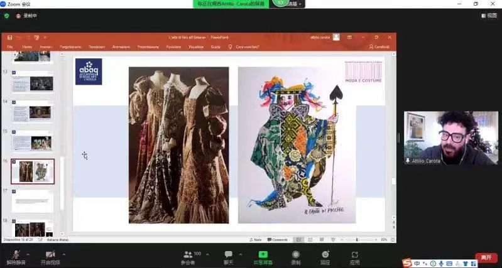
Task: Click the red leave meeting button
Action: (x=486, y=257)
